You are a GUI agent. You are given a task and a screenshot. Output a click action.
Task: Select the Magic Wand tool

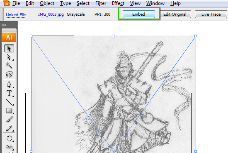pos(9,65)
